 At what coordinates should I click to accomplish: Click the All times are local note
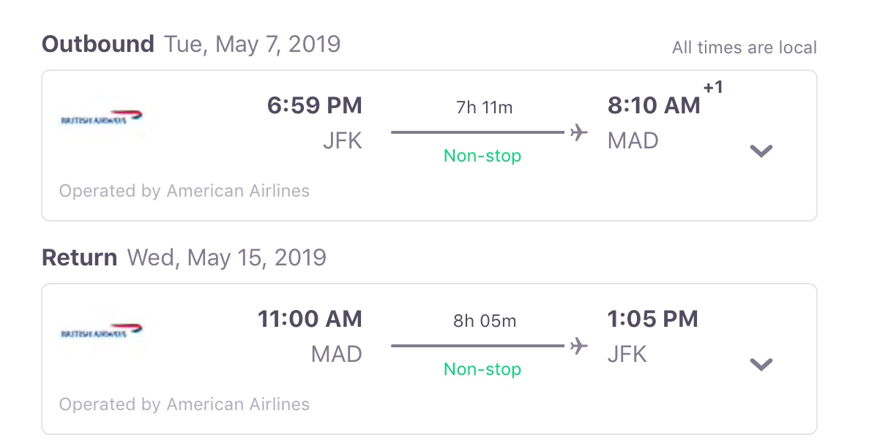pos(745,47)
